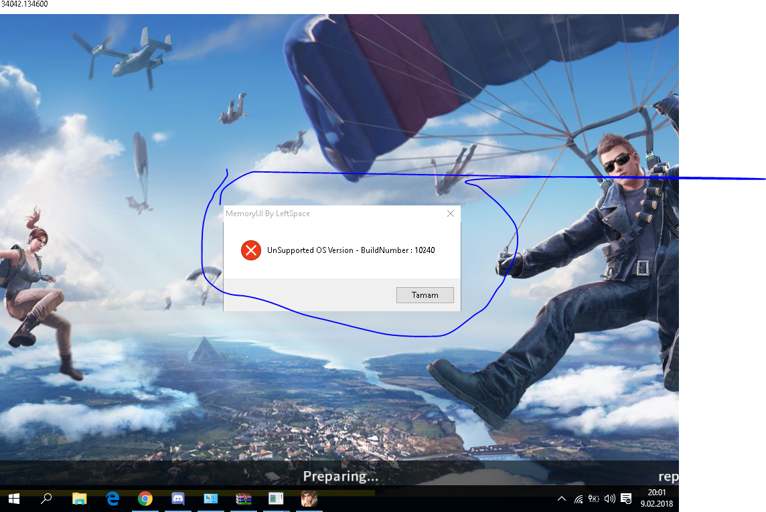Click the Preparing... loading text
This screenshot has height=512, width=766.
coord(341,477)
